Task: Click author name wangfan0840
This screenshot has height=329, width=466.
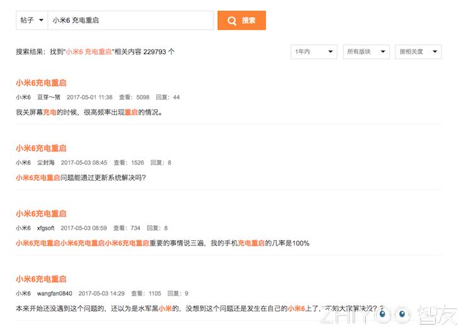Action: coord(54,293)
